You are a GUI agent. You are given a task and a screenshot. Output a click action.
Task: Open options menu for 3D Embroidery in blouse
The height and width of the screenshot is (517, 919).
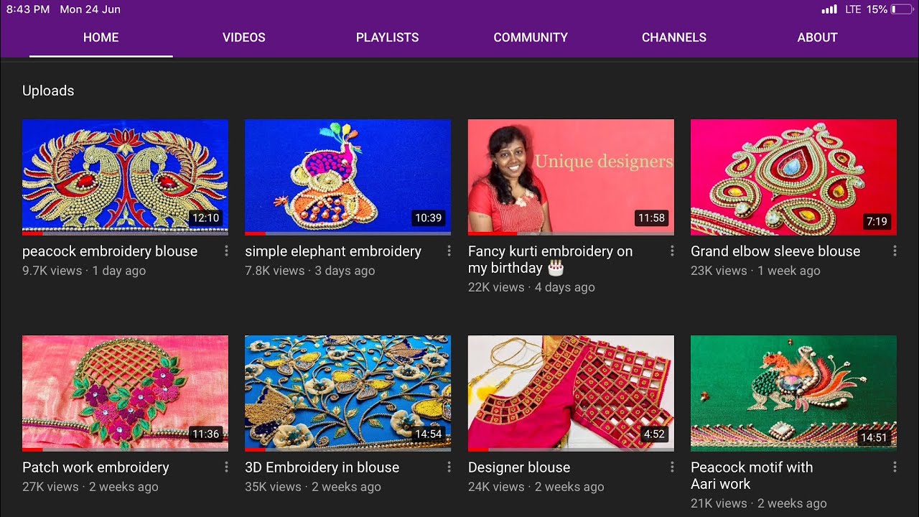point(449,467)
